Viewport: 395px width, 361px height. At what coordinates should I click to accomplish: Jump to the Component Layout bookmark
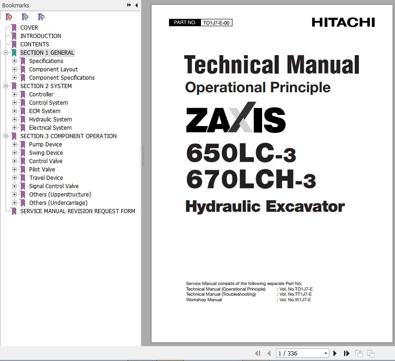pyautogui.click(x=53, y=70)
